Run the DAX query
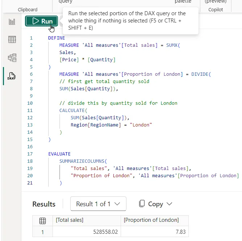242x241 pixels. tap(42, 21)
